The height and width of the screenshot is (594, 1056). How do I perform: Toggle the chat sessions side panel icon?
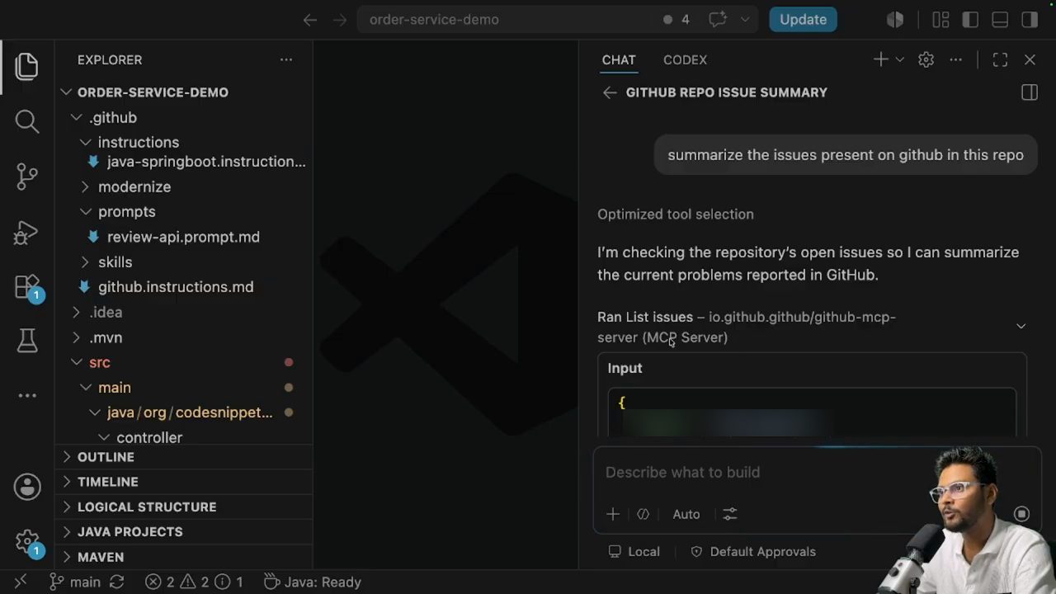click(x=1030, y=92)
